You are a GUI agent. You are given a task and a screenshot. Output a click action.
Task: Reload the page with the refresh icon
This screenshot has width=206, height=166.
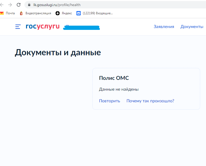[x=19, y=5]
